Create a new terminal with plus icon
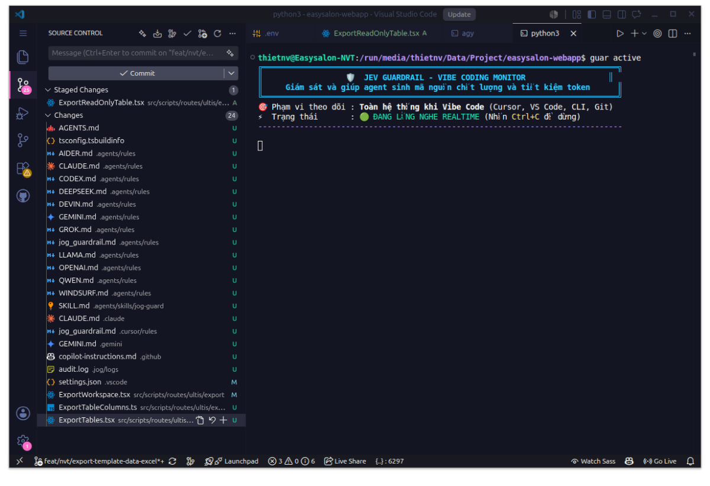This screenshot has width=710, height=486. click(x=634, y=33)
